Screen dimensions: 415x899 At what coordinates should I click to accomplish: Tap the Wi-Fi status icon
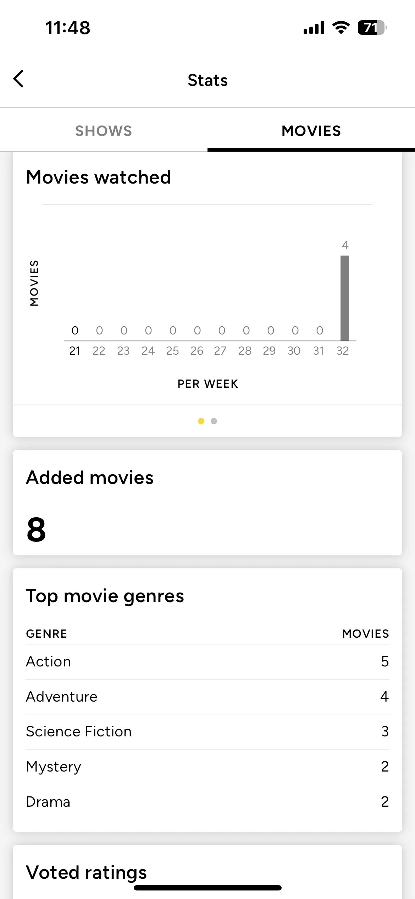pyautogui.click(x=341, y=27)
